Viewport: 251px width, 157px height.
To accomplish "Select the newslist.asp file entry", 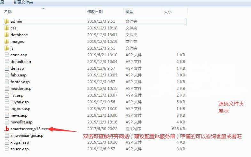I will click(x=21, y=122).
